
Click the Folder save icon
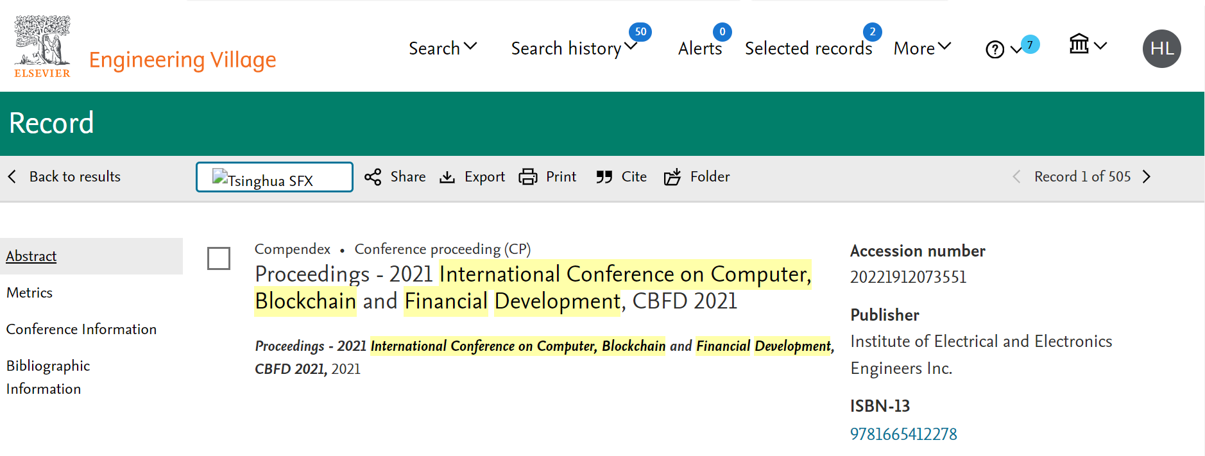click(672, 177)
